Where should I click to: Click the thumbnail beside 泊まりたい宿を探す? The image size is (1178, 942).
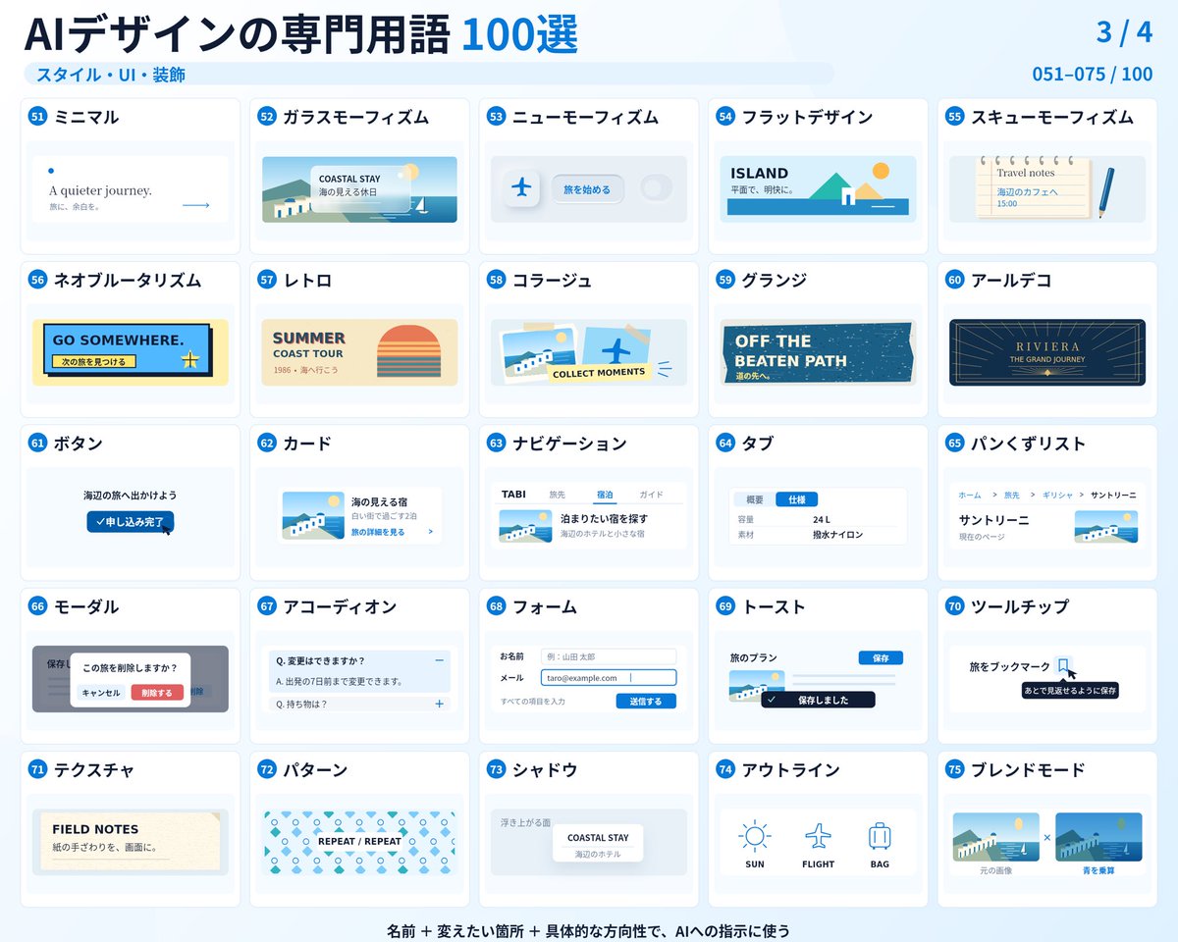point(525,526)
